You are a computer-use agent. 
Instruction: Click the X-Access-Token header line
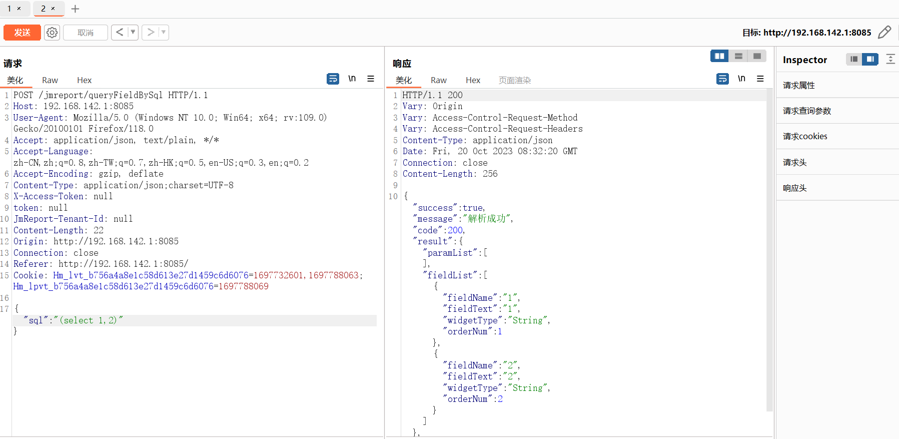63,196
